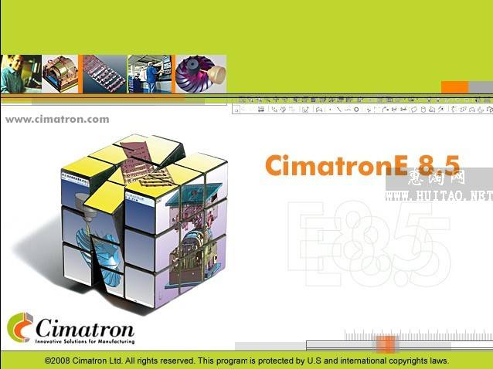Select the smiling man at computer thumbnail
The height and width of the screenshot is (369, 493).
click(x=21, y=74)
